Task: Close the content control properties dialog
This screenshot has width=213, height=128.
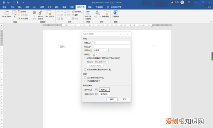Action: [127, 34]
